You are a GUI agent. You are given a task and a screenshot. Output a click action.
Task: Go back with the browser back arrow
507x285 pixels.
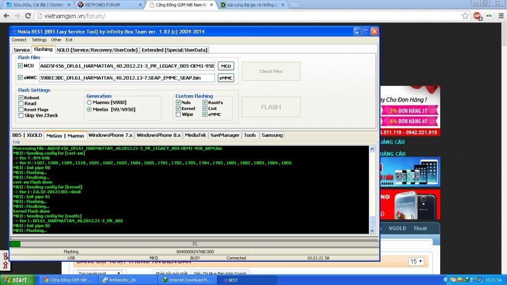pyautogui.click(x=6, y=16)
